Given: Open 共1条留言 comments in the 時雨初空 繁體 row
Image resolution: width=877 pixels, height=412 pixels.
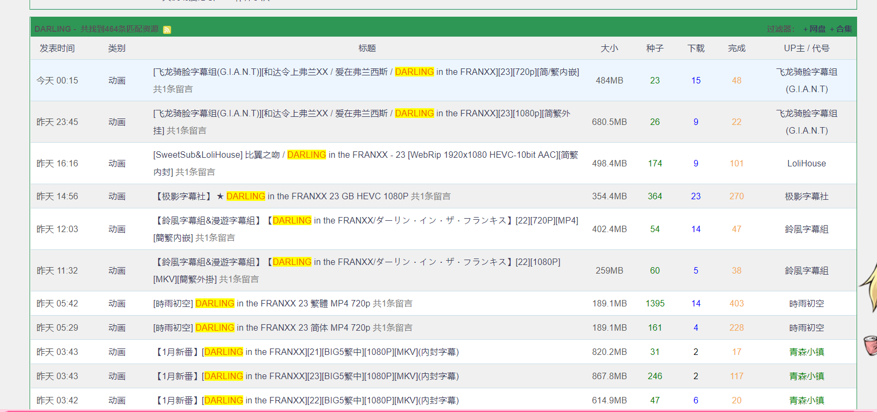Looking at the screenshot, I should 393,304.
